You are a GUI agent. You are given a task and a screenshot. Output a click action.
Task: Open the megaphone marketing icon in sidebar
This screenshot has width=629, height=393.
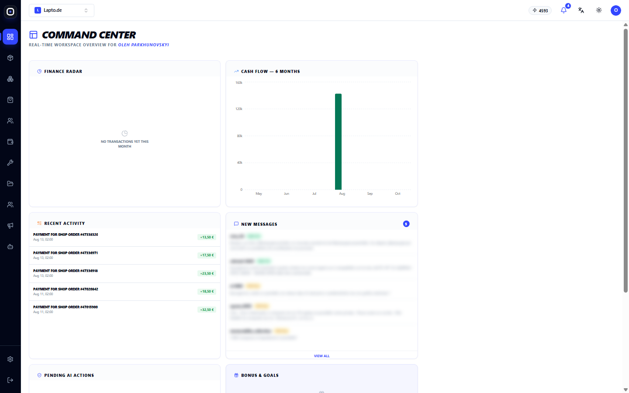pos(10,226)
